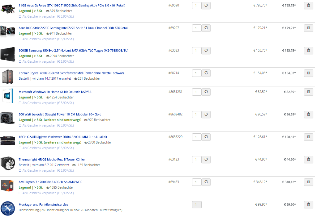Edit quantity field for Thermalright cooler
The width and height of the screenshot is (317, 217).
(197, 160)
